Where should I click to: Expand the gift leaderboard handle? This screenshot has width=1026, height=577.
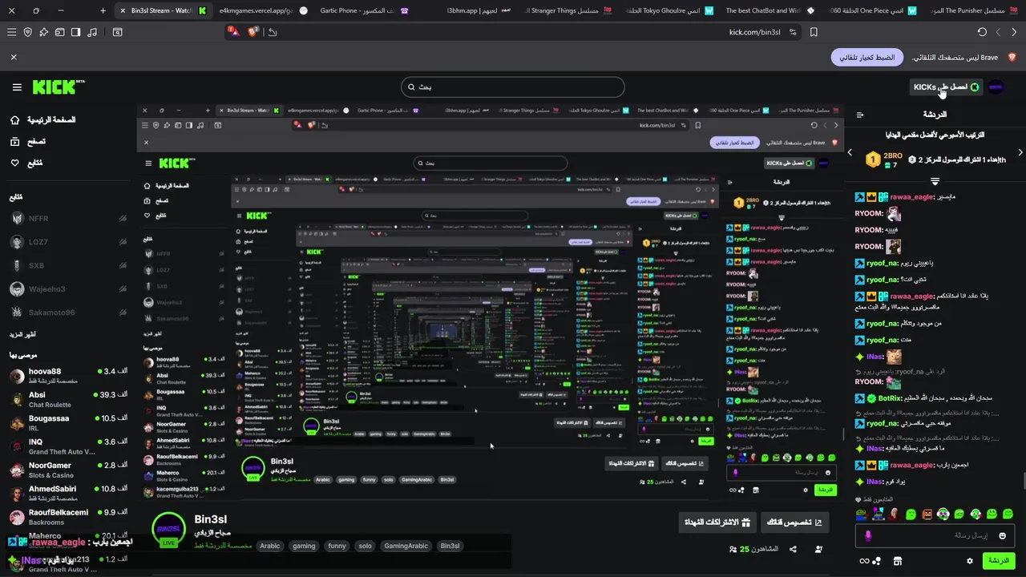[x=935, y=182]
